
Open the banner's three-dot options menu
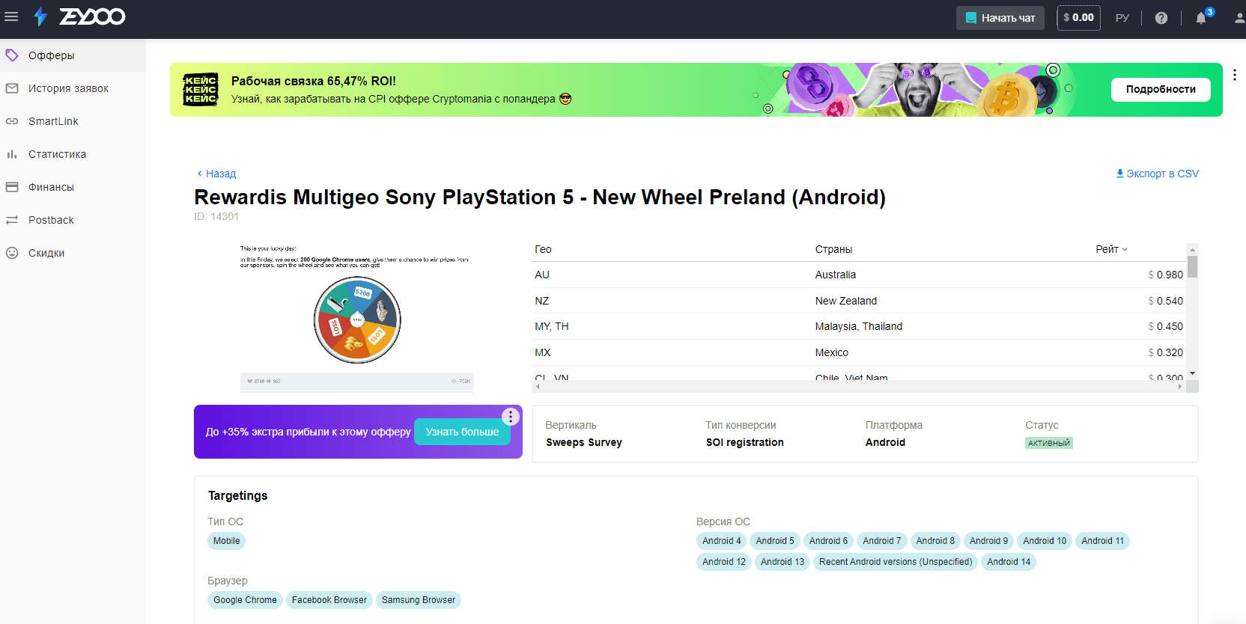coord(1235,75)
